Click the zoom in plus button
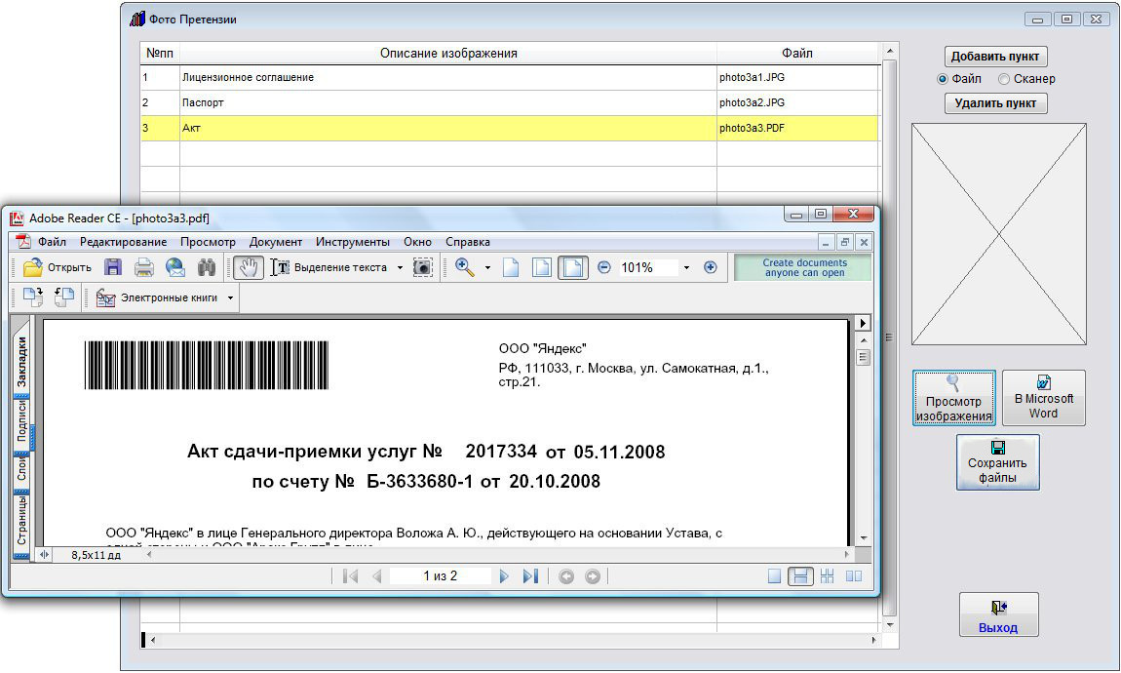The height and width of the screenshot is (673, 1121). [x=710, y=267]
